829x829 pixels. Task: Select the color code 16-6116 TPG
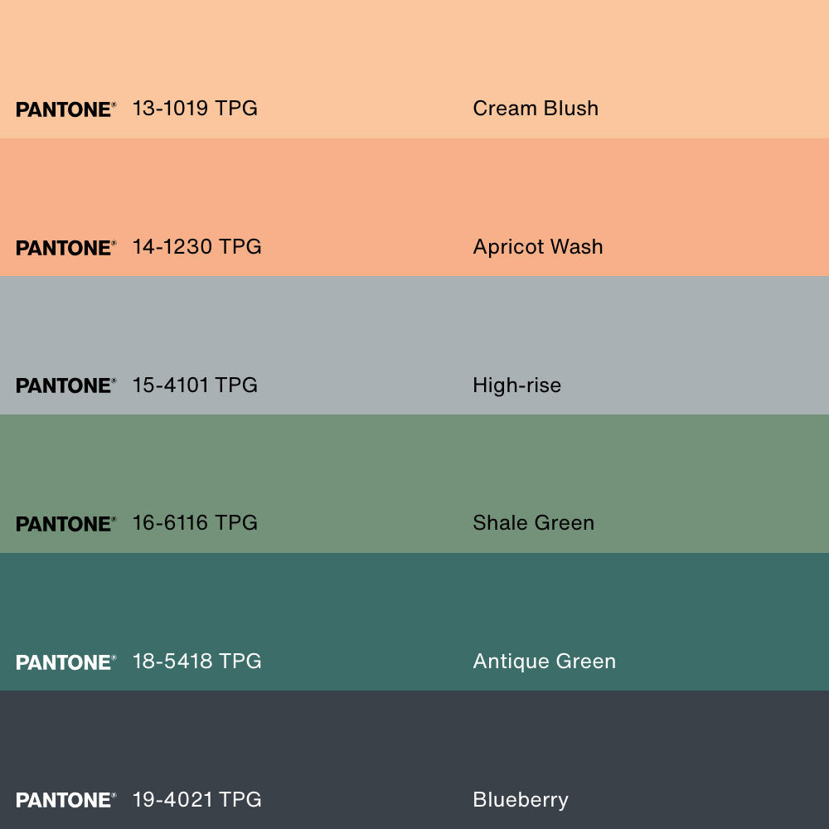(x=195, y=523)
